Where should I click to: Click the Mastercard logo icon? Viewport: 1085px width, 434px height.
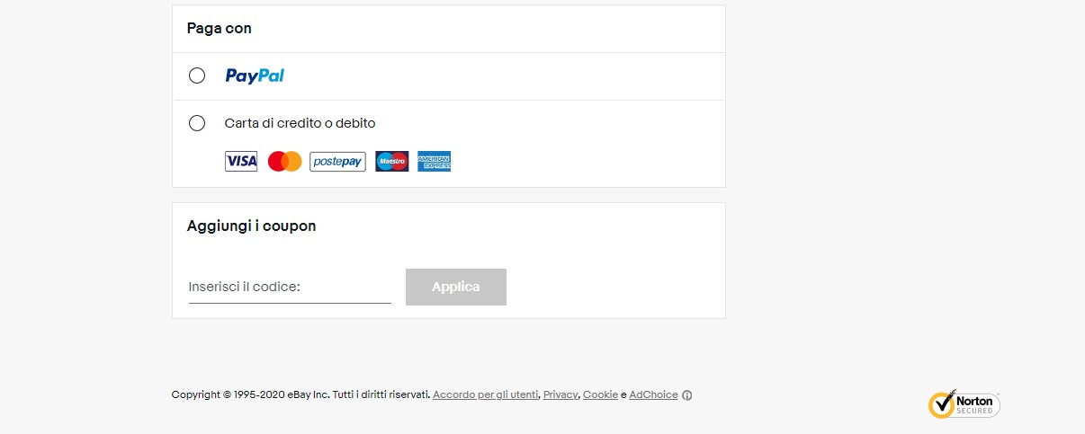coord(284,162)
